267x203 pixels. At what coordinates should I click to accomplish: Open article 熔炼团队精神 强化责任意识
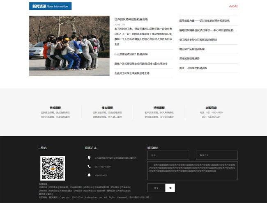point(207,30)
